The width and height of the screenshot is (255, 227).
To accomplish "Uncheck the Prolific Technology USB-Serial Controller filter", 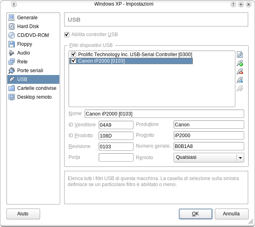I will click(x=73, y=55).
